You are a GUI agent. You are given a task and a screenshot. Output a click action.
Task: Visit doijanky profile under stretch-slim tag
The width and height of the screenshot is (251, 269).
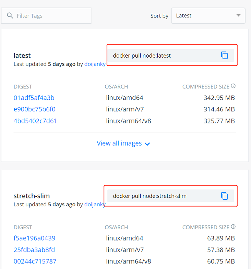95,205
